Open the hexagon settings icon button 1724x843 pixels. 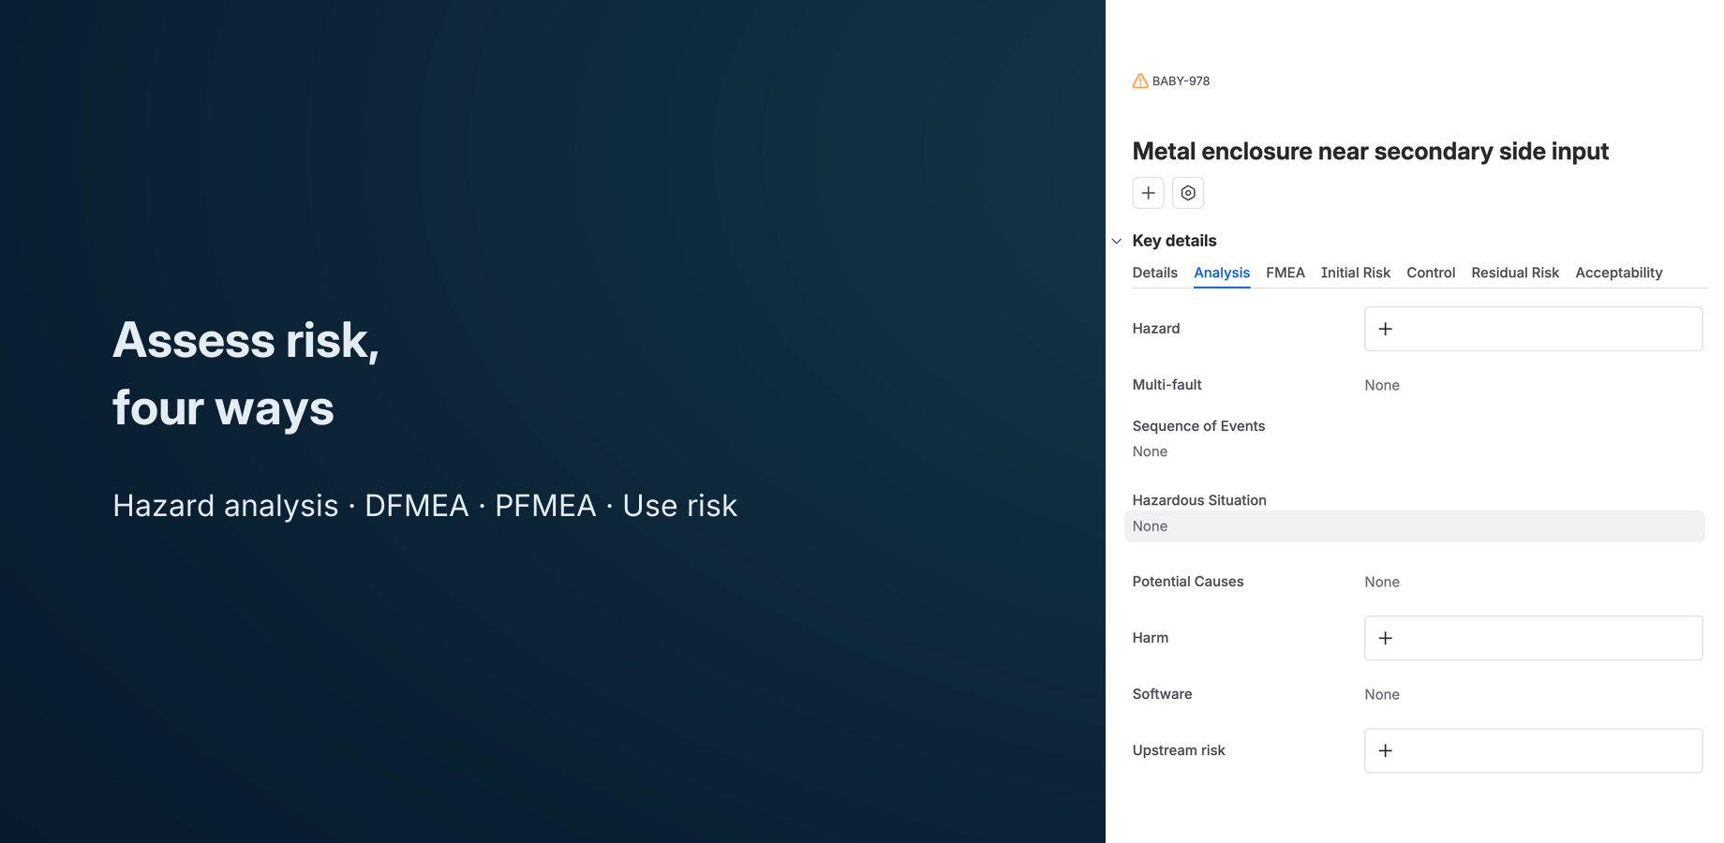[x=1188, y=193]
